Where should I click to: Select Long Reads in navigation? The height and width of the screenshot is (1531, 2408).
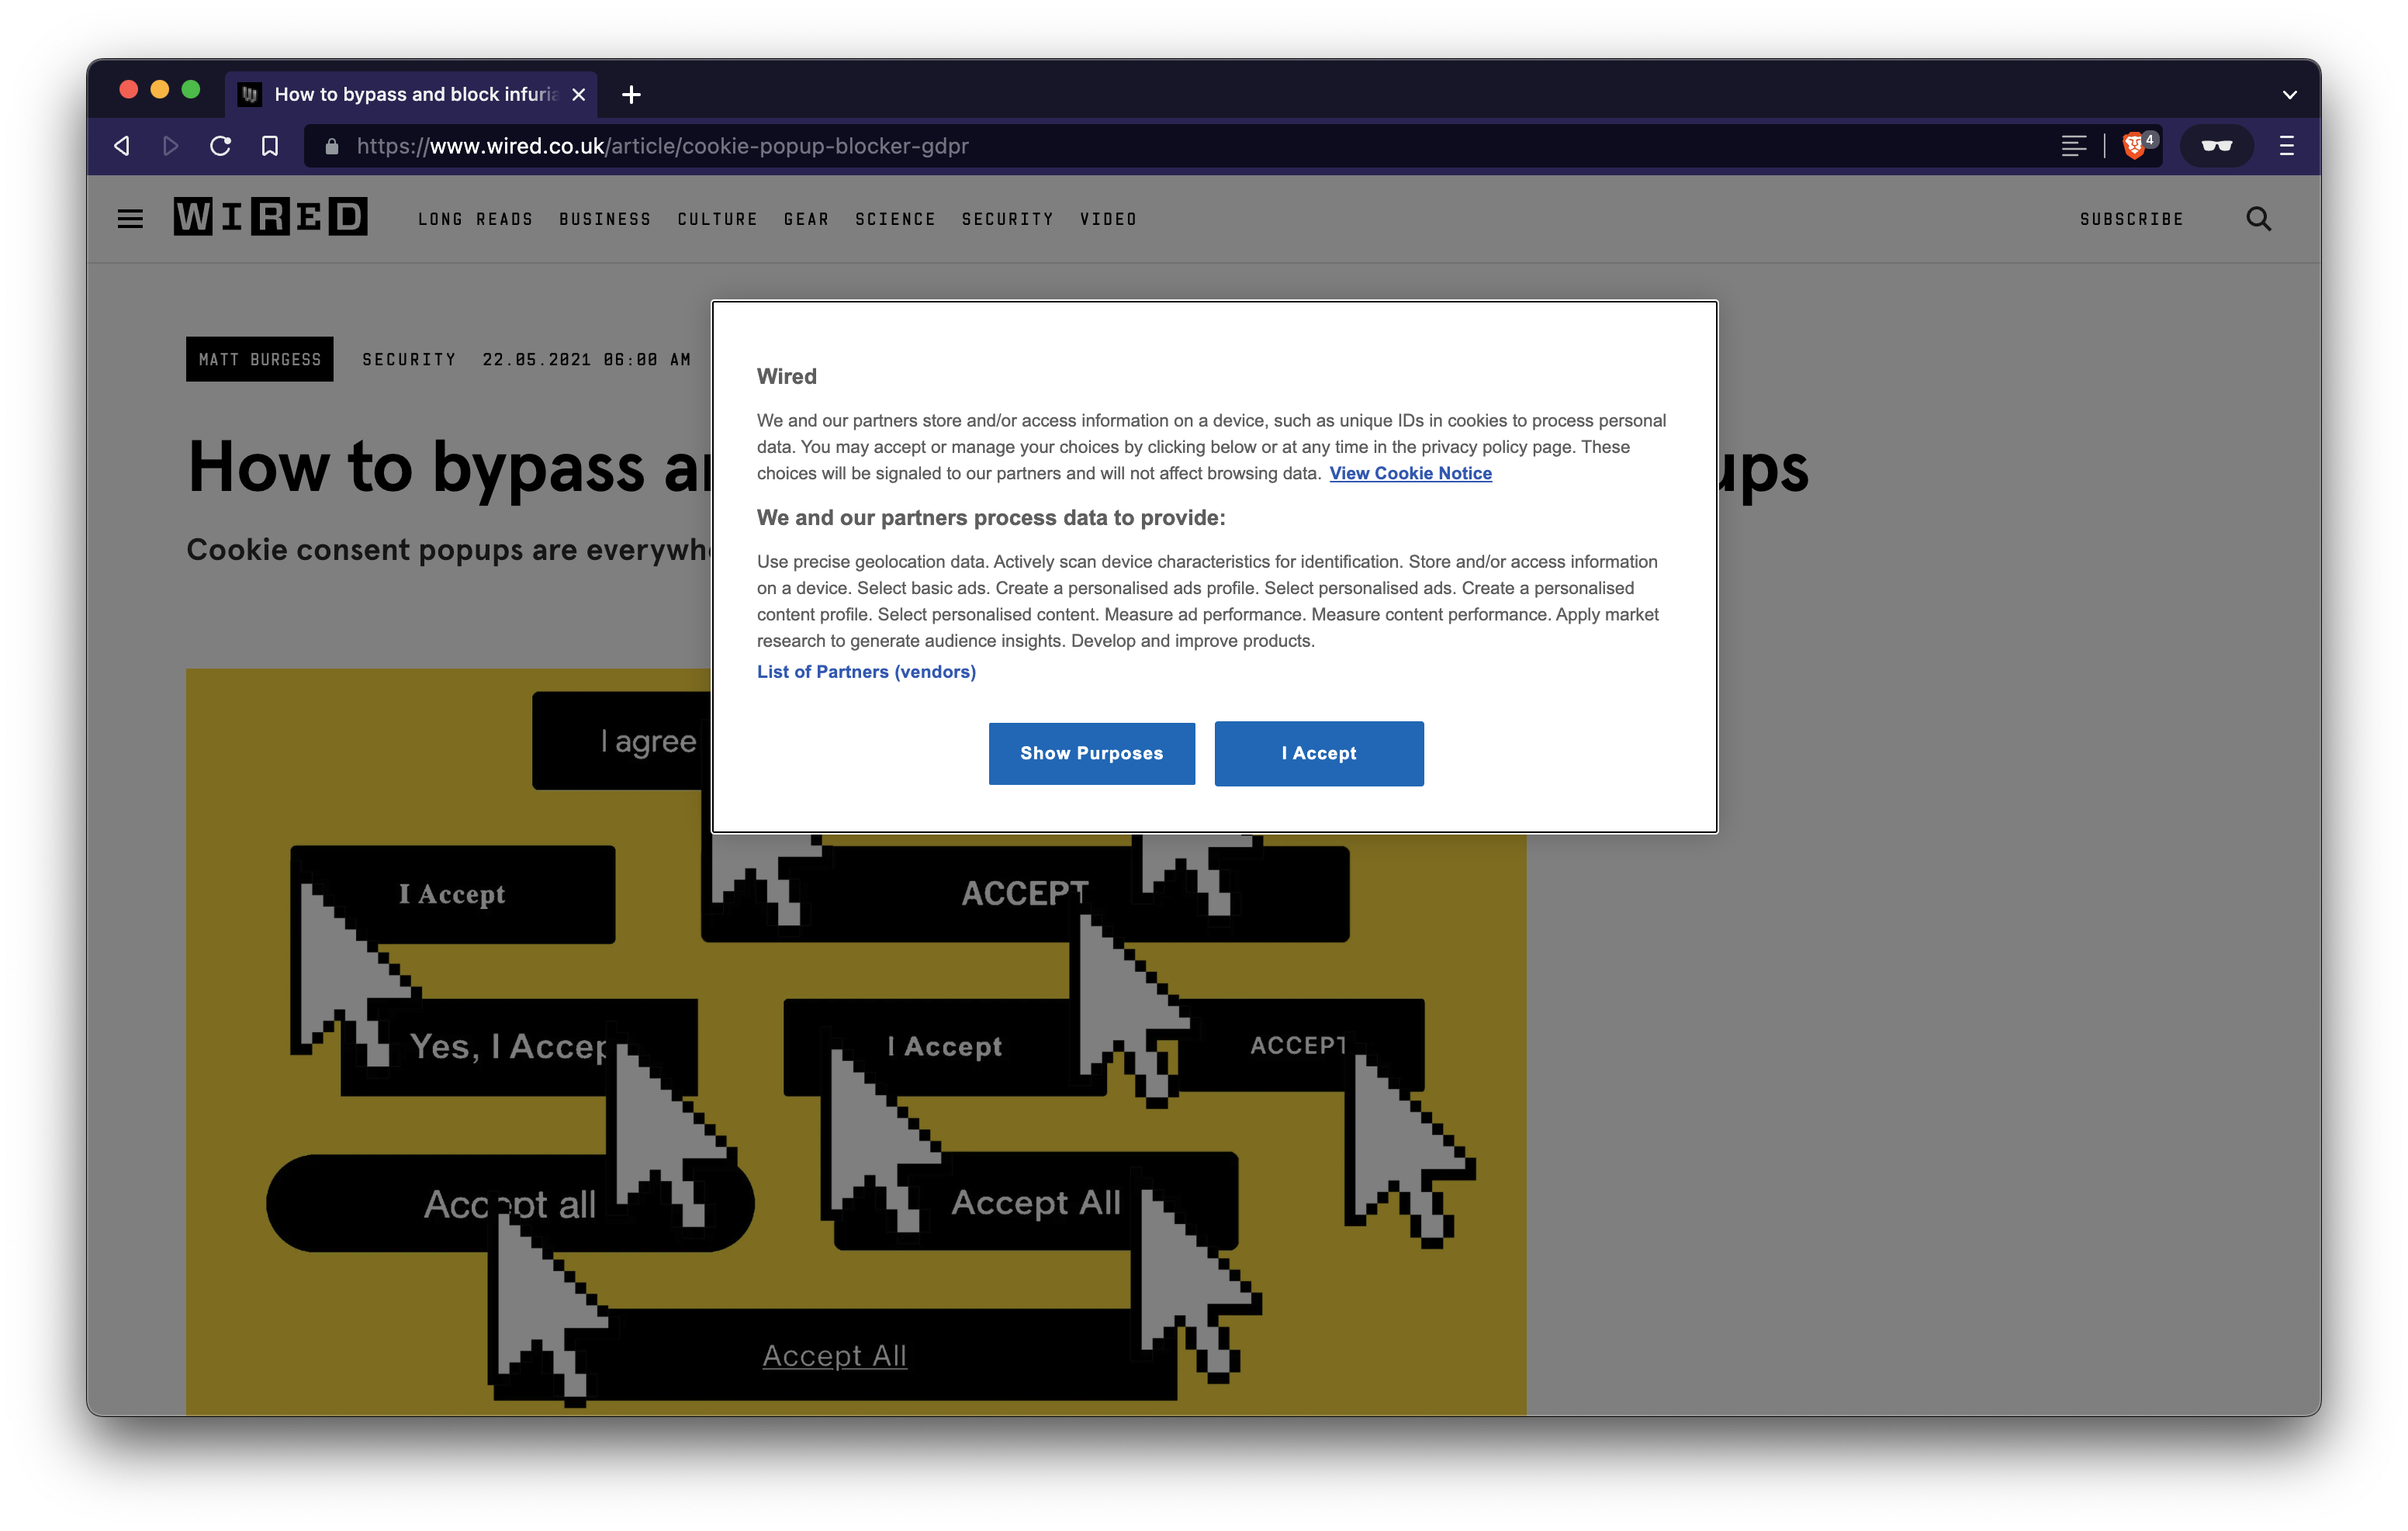475,219
